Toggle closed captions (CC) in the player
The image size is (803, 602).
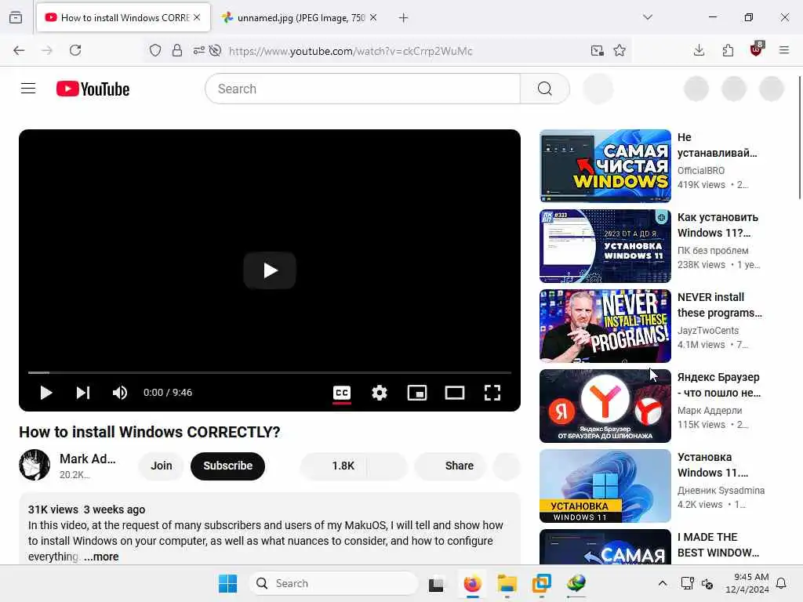coord(342,393)
